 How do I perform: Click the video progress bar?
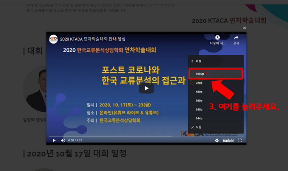tap(146, 136)
